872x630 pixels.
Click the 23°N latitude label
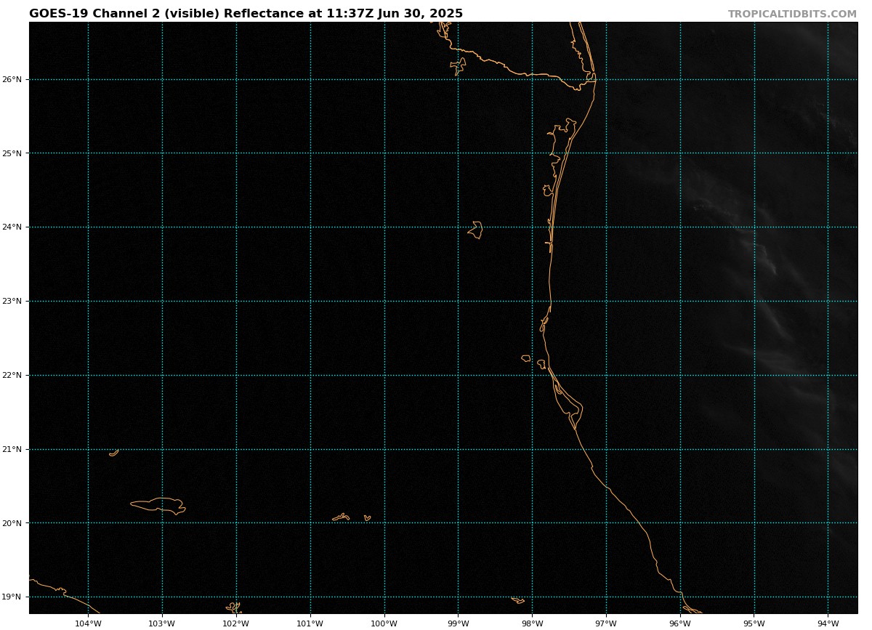pos(12,301)
